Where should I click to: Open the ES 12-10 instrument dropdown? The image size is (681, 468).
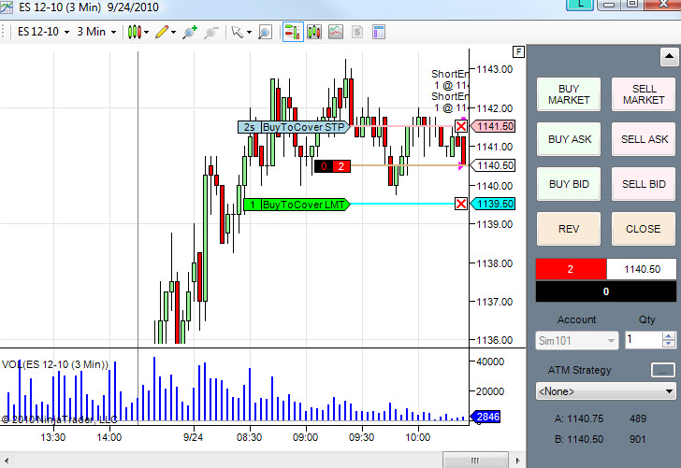(43, 32)
